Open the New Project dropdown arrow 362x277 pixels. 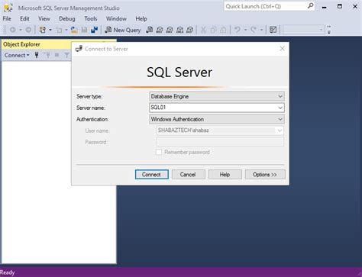(x=50, y=30)
